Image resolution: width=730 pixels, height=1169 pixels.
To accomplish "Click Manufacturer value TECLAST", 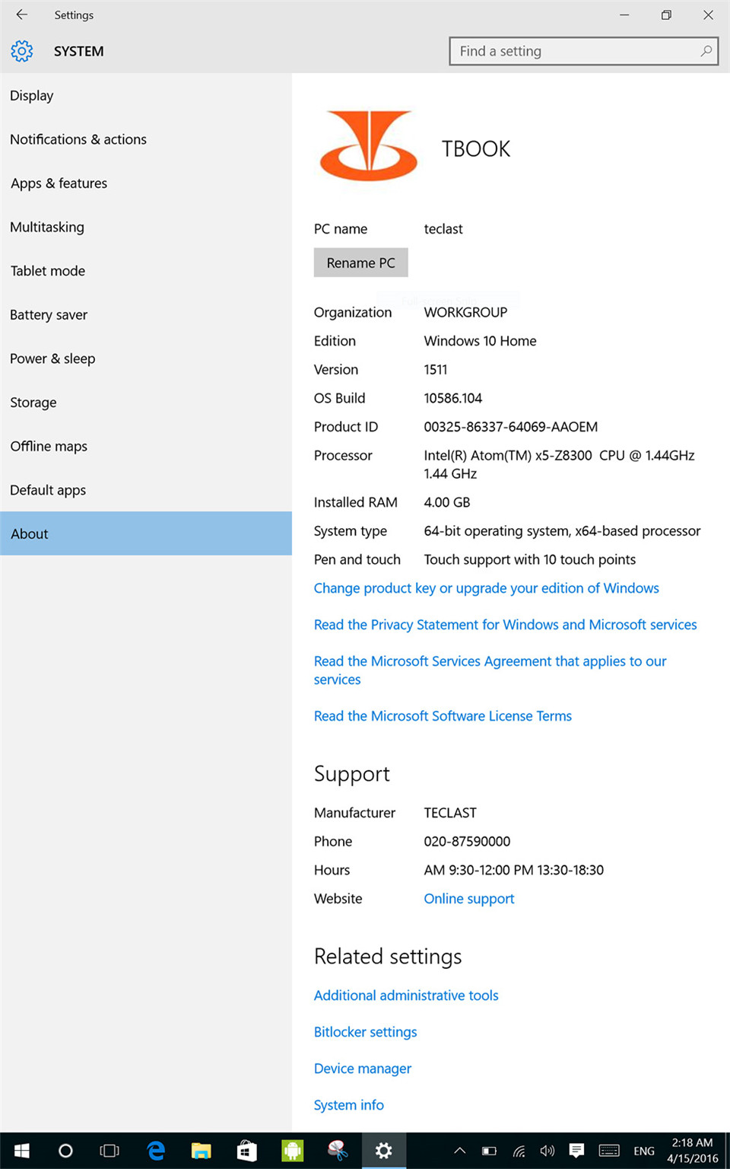I will tap(450, 813).
